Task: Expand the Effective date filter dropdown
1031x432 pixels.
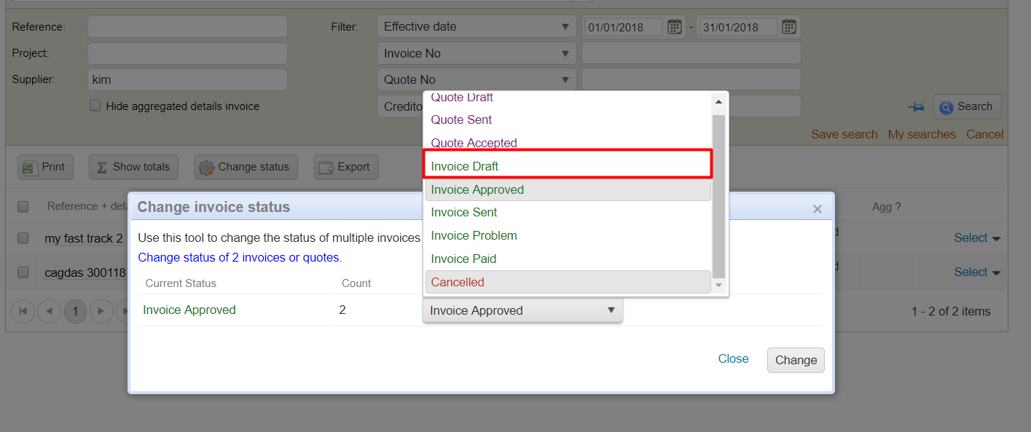Action: pyautogui.click(x=477, y=27)
